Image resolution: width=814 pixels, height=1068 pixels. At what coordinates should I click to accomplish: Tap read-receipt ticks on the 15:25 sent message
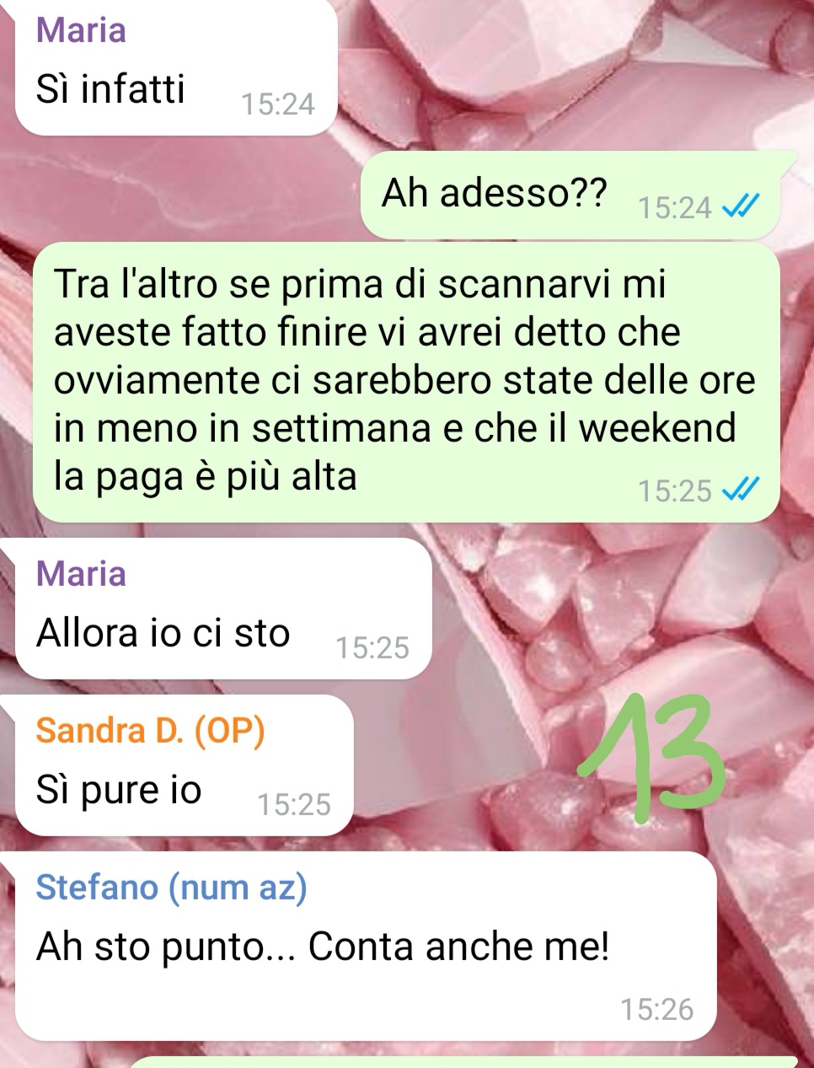pyautogui.click(x=742, y=490)
